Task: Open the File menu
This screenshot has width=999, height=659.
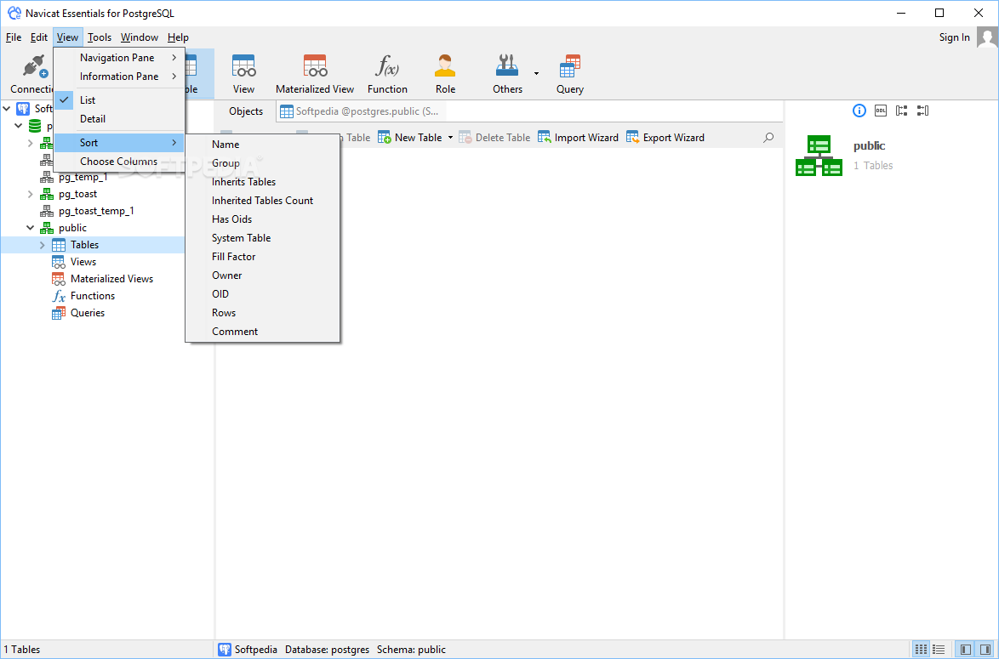Action: click(14, 37)
